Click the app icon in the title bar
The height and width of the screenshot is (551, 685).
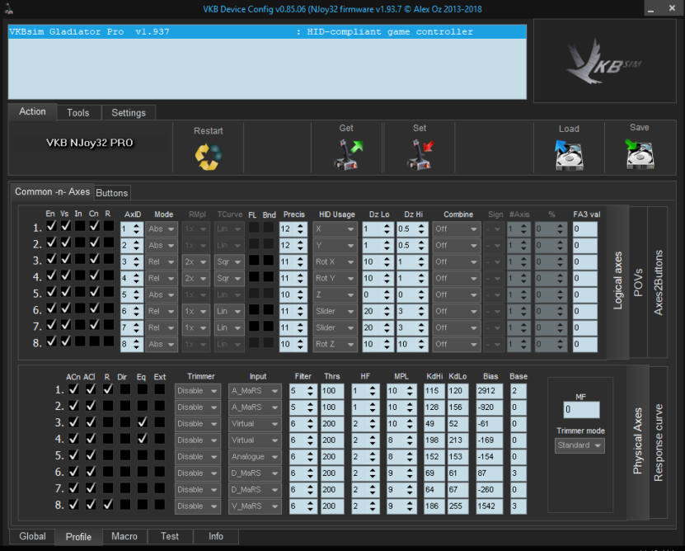click(x=9, y=9)
